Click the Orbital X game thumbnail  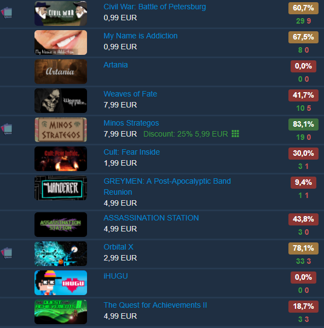click(61, 254)
